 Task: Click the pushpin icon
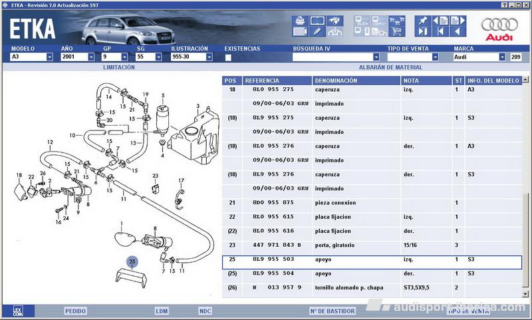point(423,21)
